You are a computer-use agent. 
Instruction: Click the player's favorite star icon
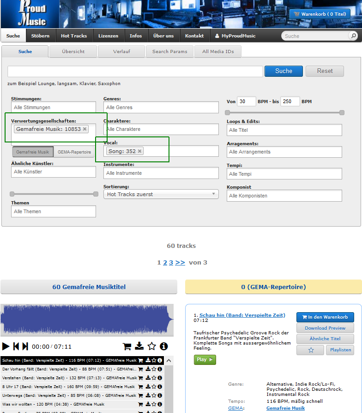point(152,346)
